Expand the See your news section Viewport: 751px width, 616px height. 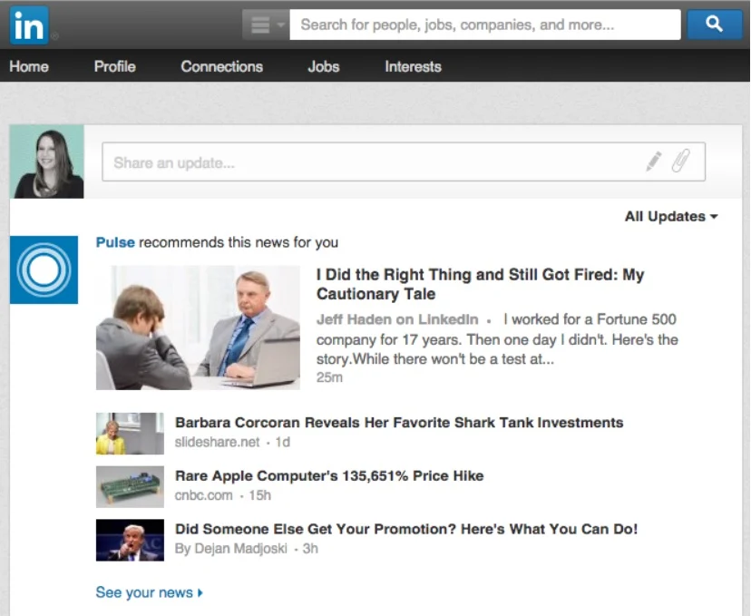tap(148, 592)
